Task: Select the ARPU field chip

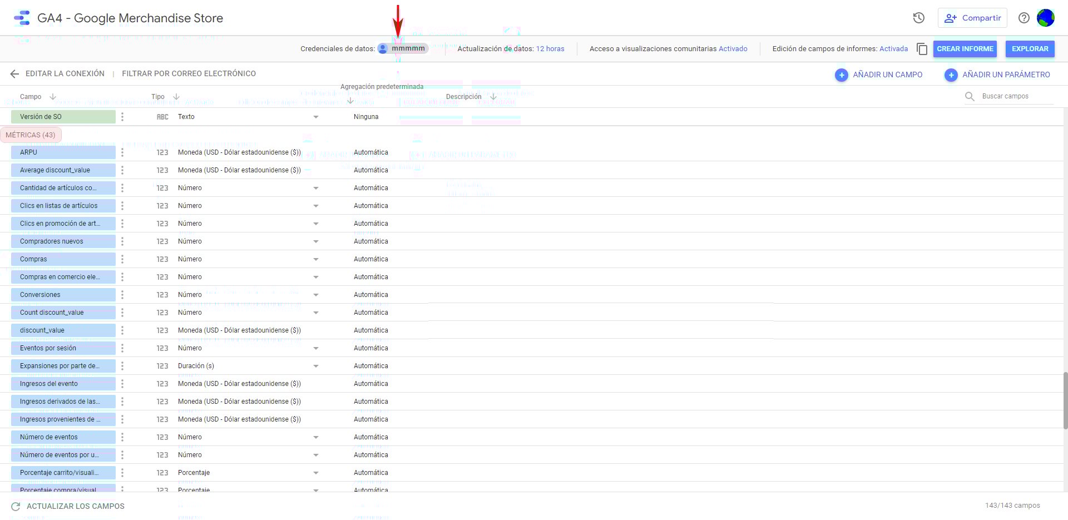Action: pyautogui.click(x=63, y=152)
